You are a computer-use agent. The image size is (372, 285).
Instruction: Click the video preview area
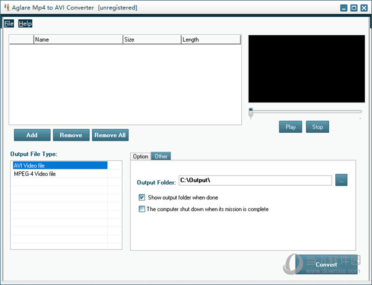(x=306, y=69)
